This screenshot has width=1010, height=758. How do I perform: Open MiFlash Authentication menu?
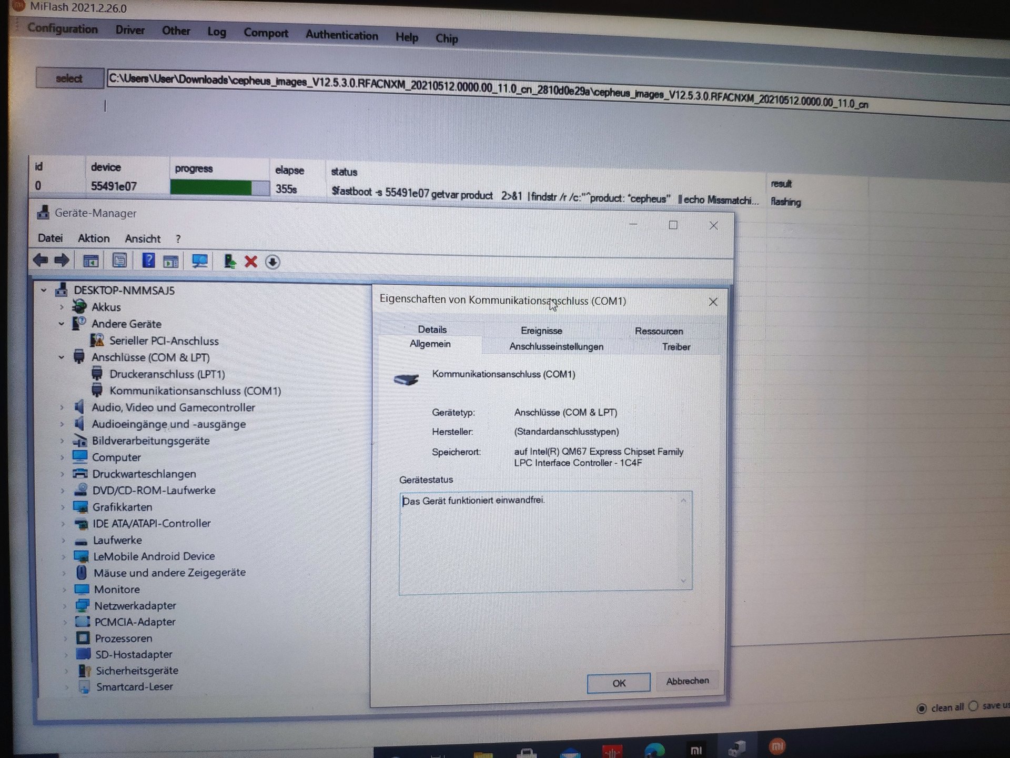pyautogui.click(x=342, y=35)
